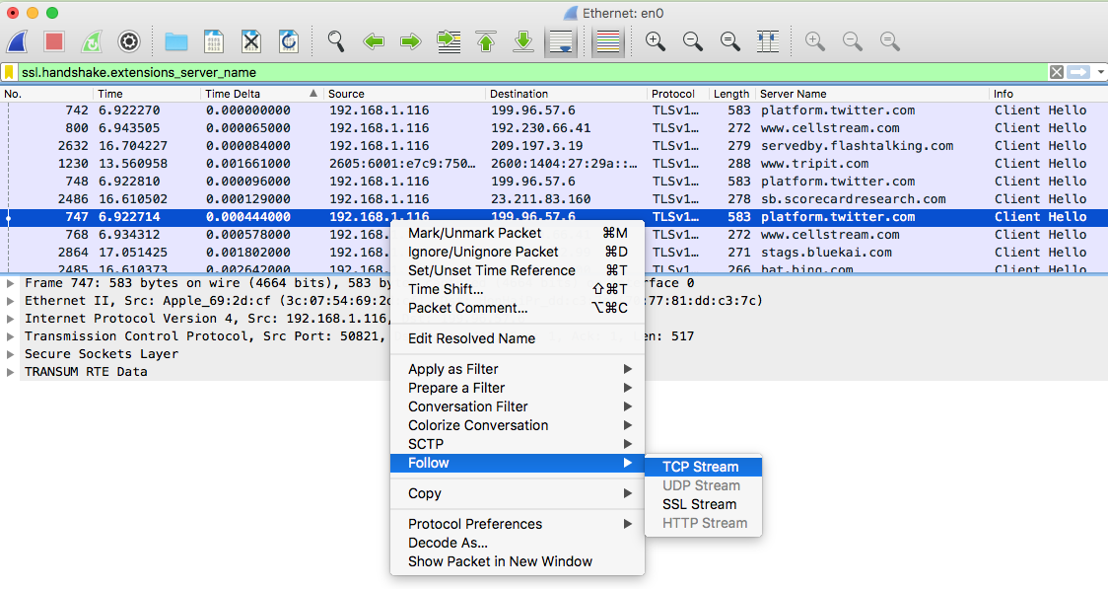Zoom in on the packet list
1108x589 pixels.
[x=655, y=41]
